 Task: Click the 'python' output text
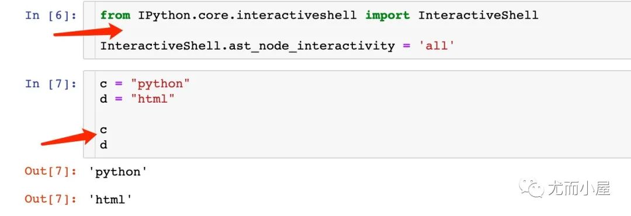click(x=118, y=172)
